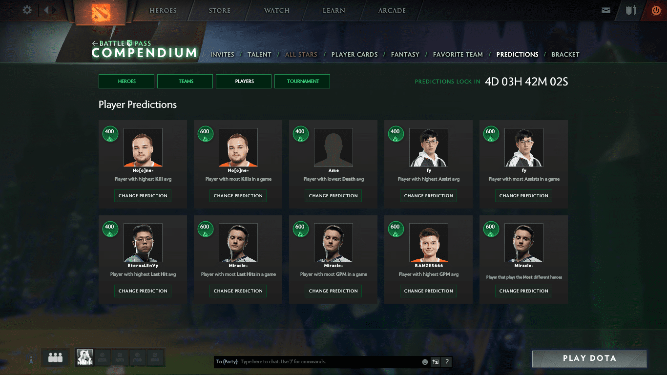Image resolution: width=667 pixels, height=375 pixels.
Task: Switch to the Heroes predictions category
Action: (x=126, y=81)
